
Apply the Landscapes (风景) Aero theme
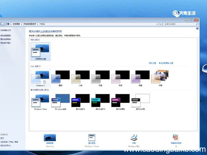tap(100, 78)
